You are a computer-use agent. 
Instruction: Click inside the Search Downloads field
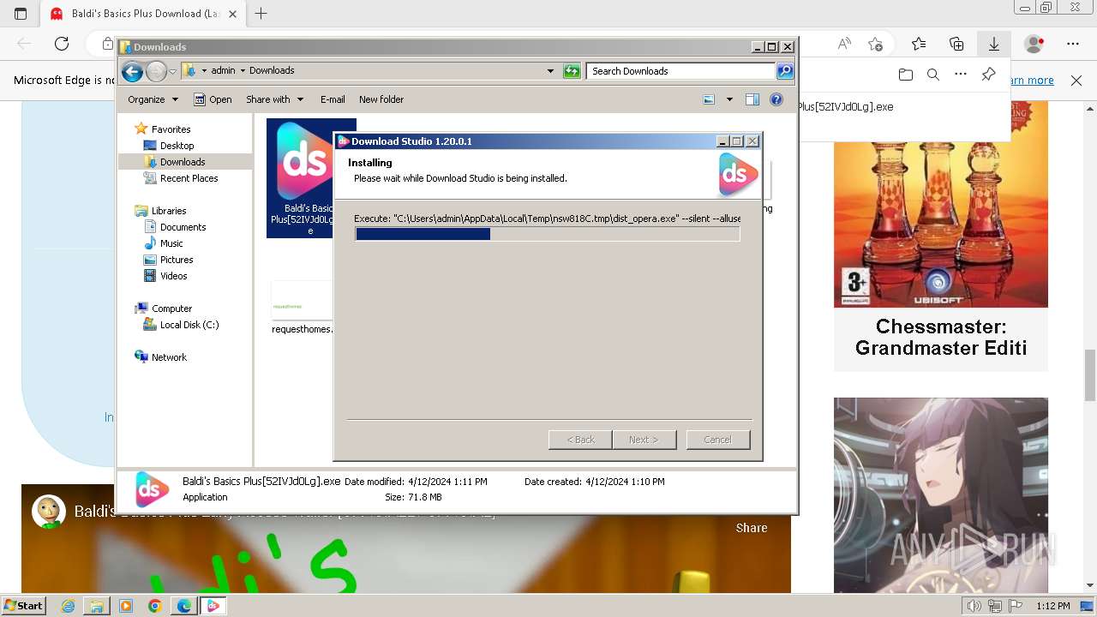pyautogui.click(x=681, y=71)
